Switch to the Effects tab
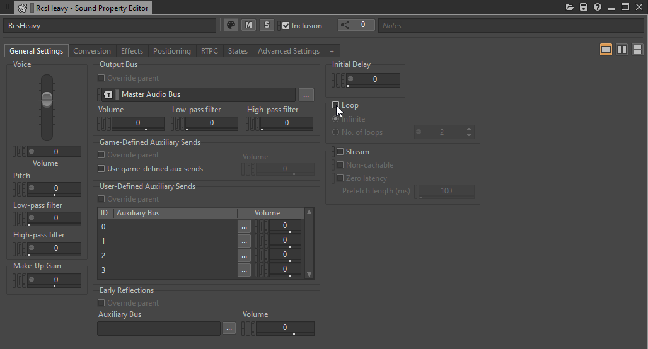Screen dimensions: 648x349 (132, 51)
